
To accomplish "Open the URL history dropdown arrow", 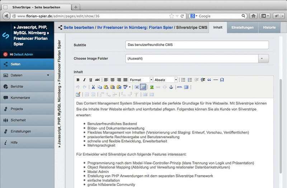I will coord(177,16).
